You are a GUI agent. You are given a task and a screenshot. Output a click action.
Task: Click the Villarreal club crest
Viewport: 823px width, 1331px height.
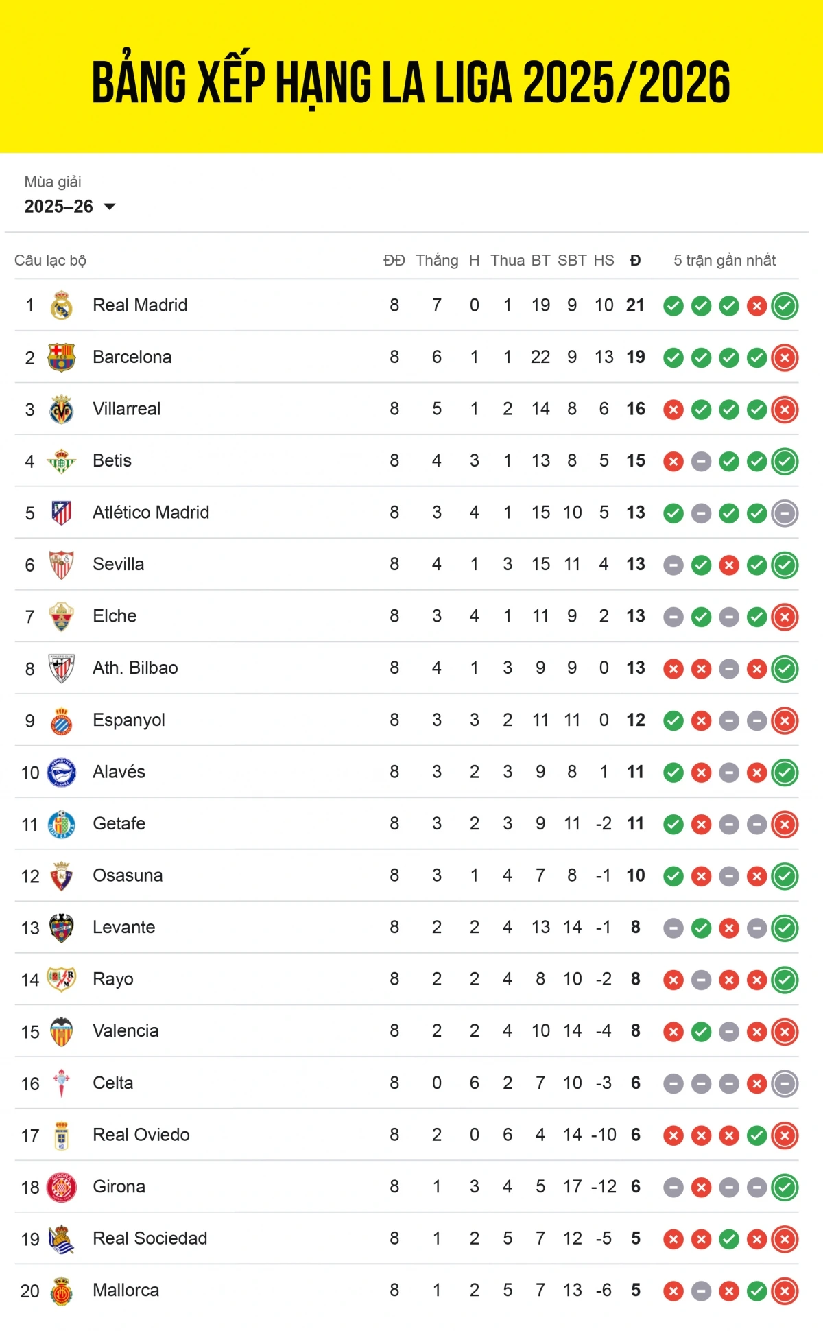pyautogui.click(x=62, y=410)
